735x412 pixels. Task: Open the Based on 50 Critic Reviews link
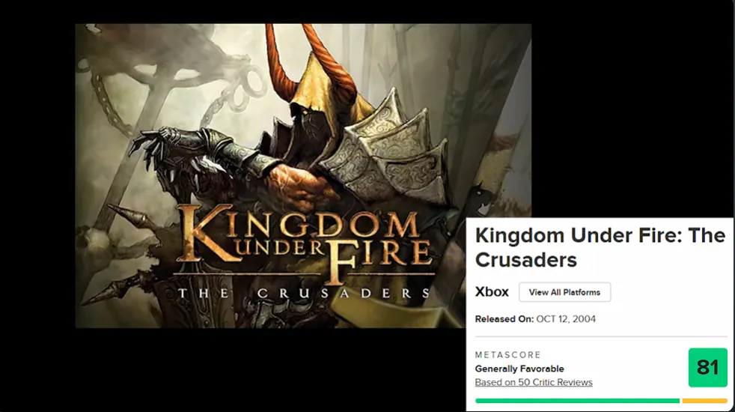pos(534,383)
